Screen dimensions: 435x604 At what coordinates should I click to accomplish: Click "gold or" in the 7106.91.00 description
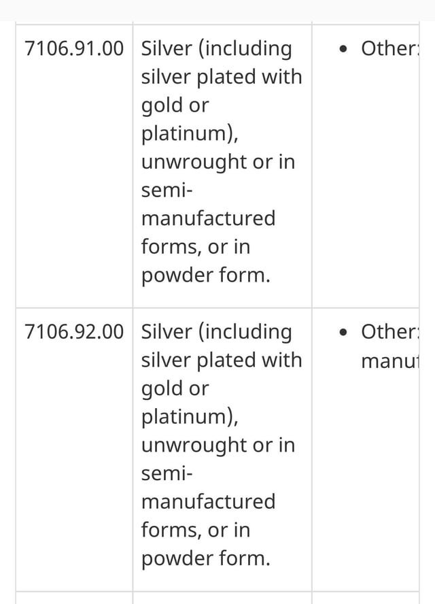coord(175,105)
